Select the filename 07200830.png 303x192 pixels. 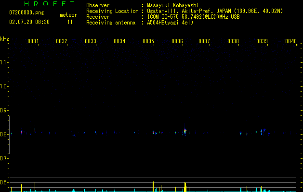pyautogui.click(x=26, y=13)
